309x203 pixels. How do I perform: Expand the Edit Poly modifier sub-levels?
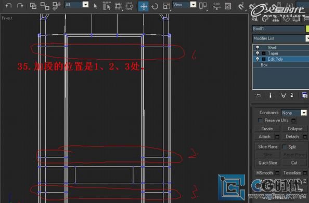click(264, 59)
